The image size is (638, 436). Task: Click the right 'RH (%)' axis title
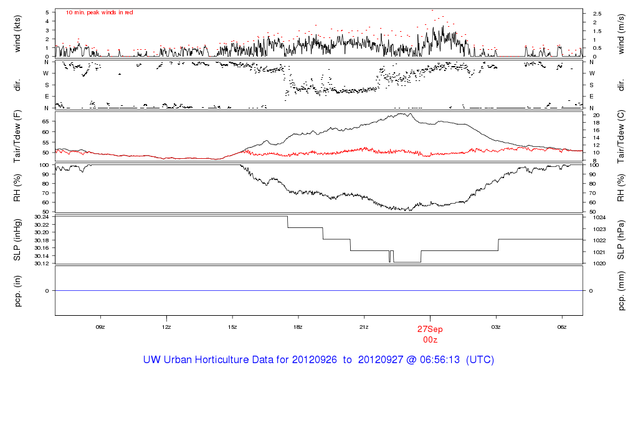tap(621, 188)
